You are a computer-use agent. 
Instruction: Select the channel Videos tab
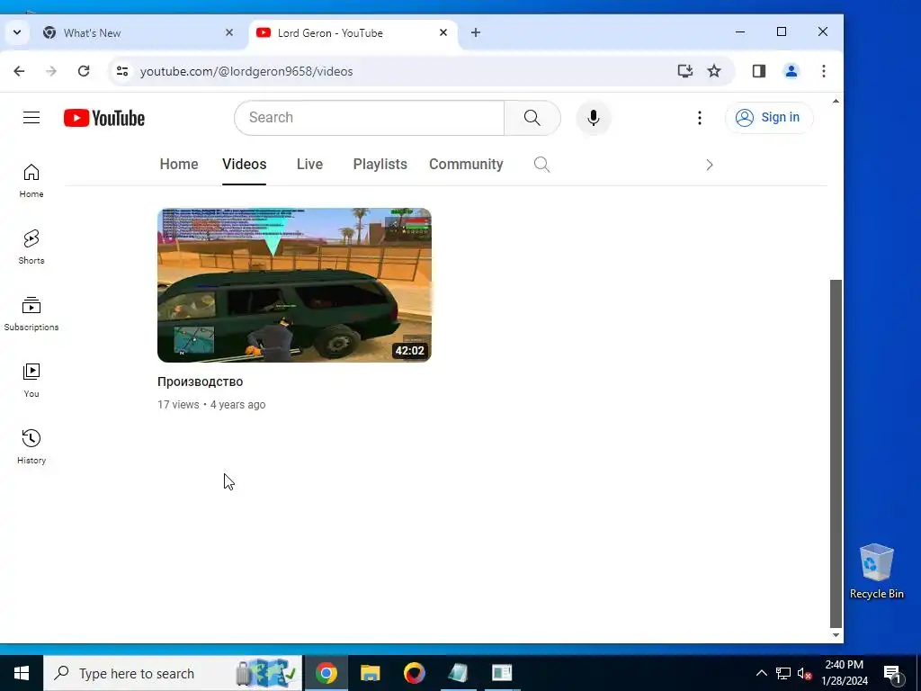click(245, 164)
